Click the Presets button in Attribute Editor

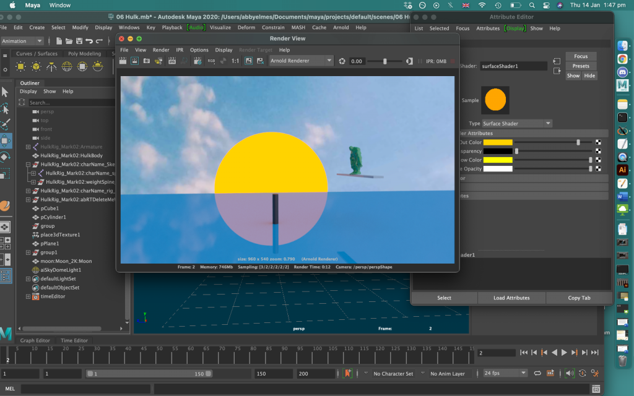pyautogui.click(x=581, y=66)
